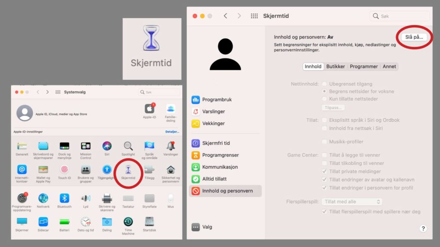Click the Søk field in Skjermtid window
The height and width of the screenshot is (247, 440).
400,16
